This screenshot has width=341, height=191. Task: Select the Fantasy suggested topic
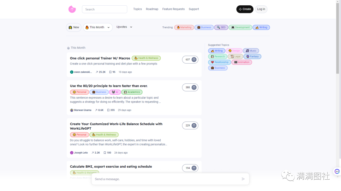pyautogui.click(x=252, y=57)
